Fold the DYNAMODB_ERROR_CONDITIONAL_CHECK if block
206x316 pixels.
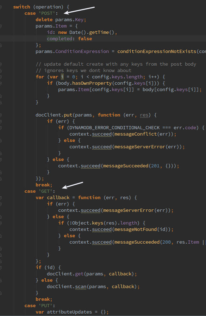(x=1, y=128)
